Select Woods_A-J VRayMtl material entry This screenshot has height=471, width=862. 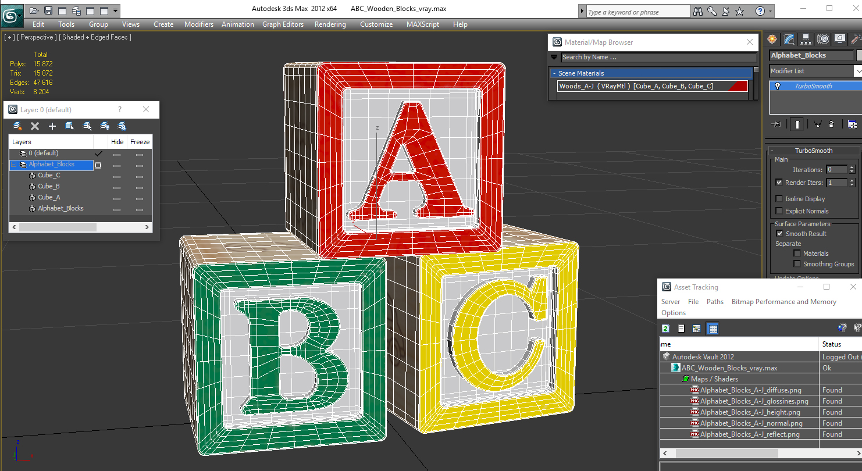pyautogui.click(x=653, y=86)
